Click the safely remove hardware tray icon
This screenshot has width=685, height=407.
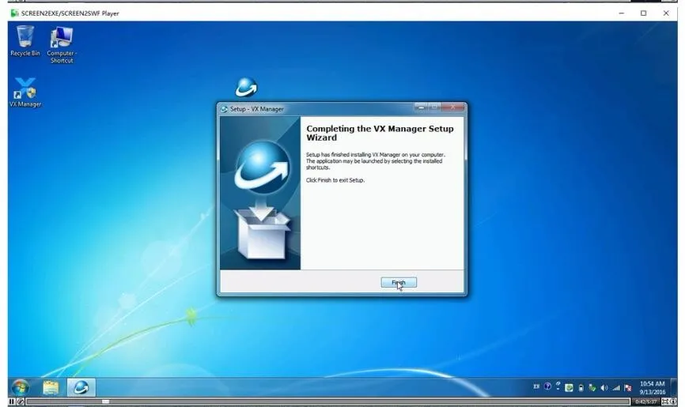click(x=592, y=387)
